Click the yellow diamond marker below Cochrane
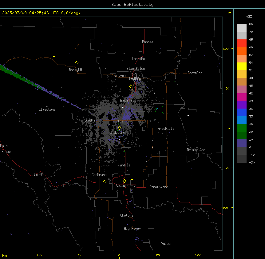 click(105, 181)
